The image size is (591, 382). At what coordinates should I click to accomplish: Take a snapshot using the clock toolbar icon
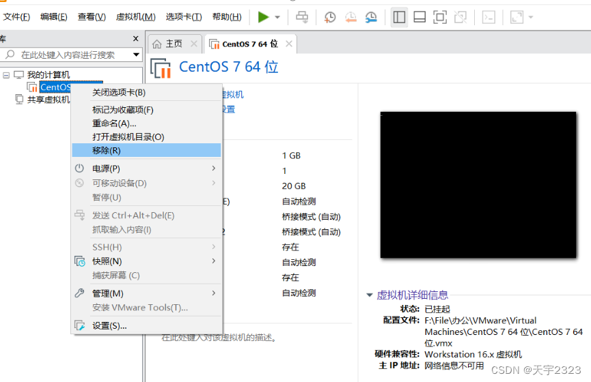tap(330, 17)
